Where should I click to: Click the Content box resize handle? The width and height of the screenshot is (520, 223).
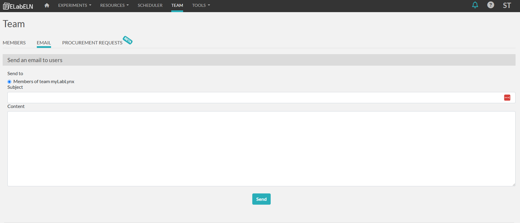coord(513,184)
